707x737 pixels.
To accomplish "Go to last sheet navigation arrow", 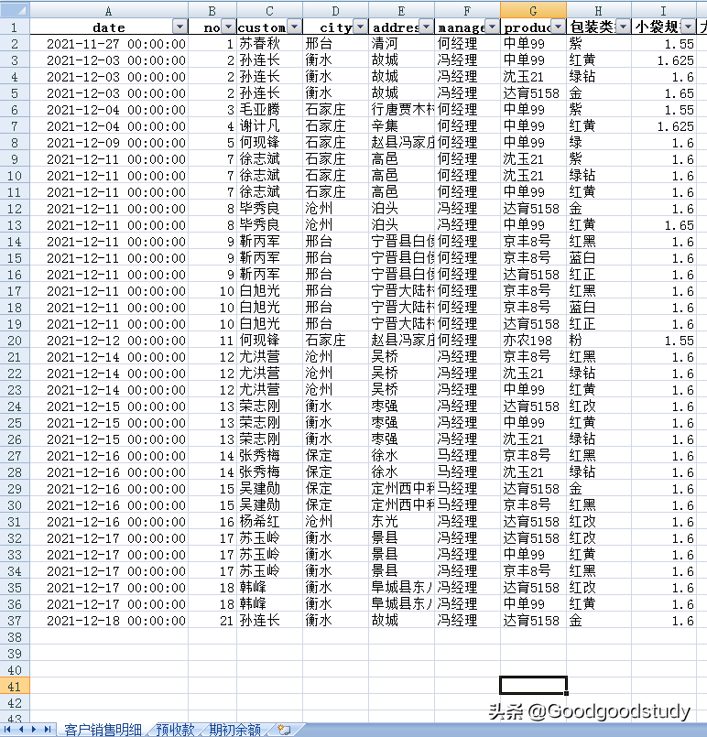I will point(47,730).
